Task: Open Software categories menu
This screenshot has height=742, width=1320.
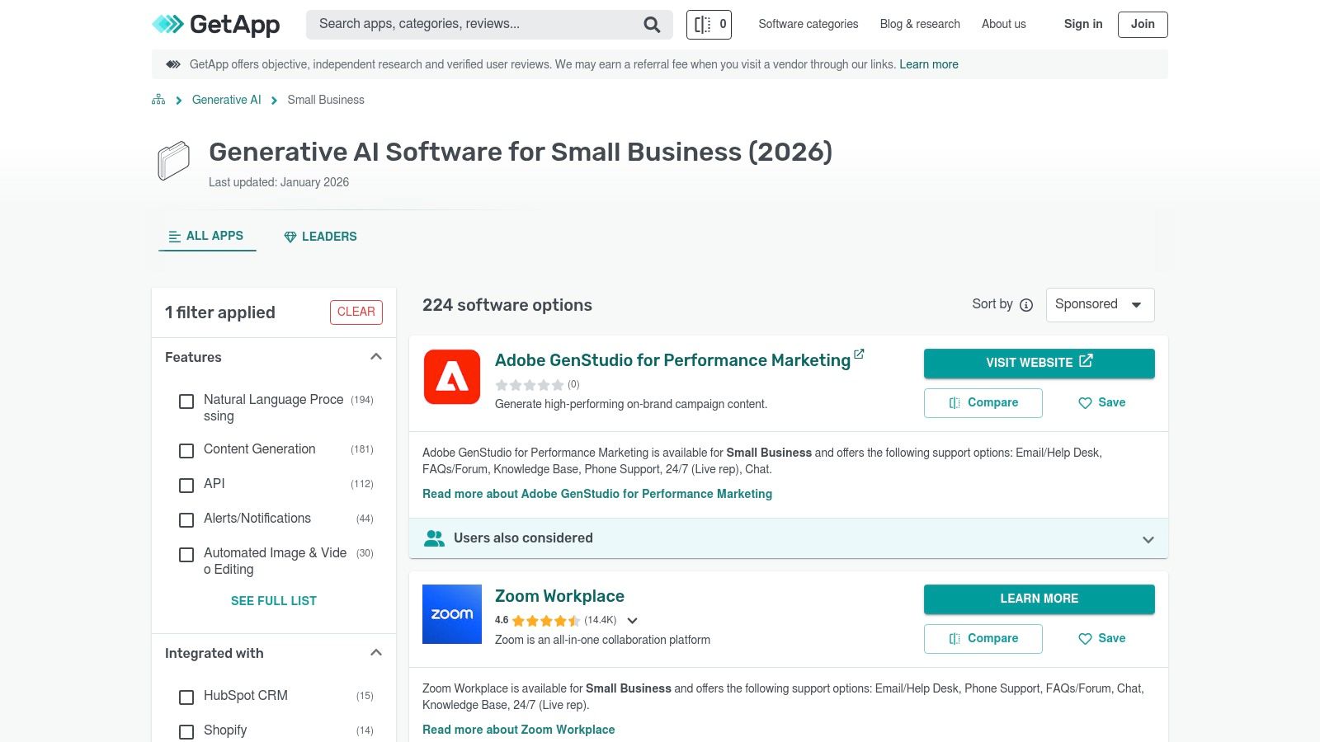Action: (x=808, y=24)
